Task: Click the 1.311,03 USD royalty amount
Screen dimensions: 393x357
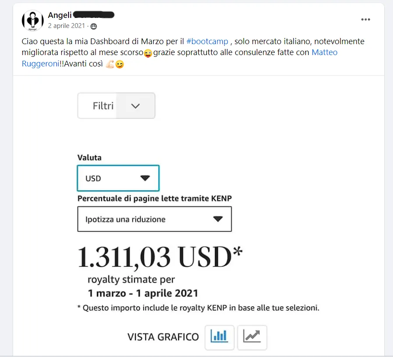Action: (x=160, y=256)
